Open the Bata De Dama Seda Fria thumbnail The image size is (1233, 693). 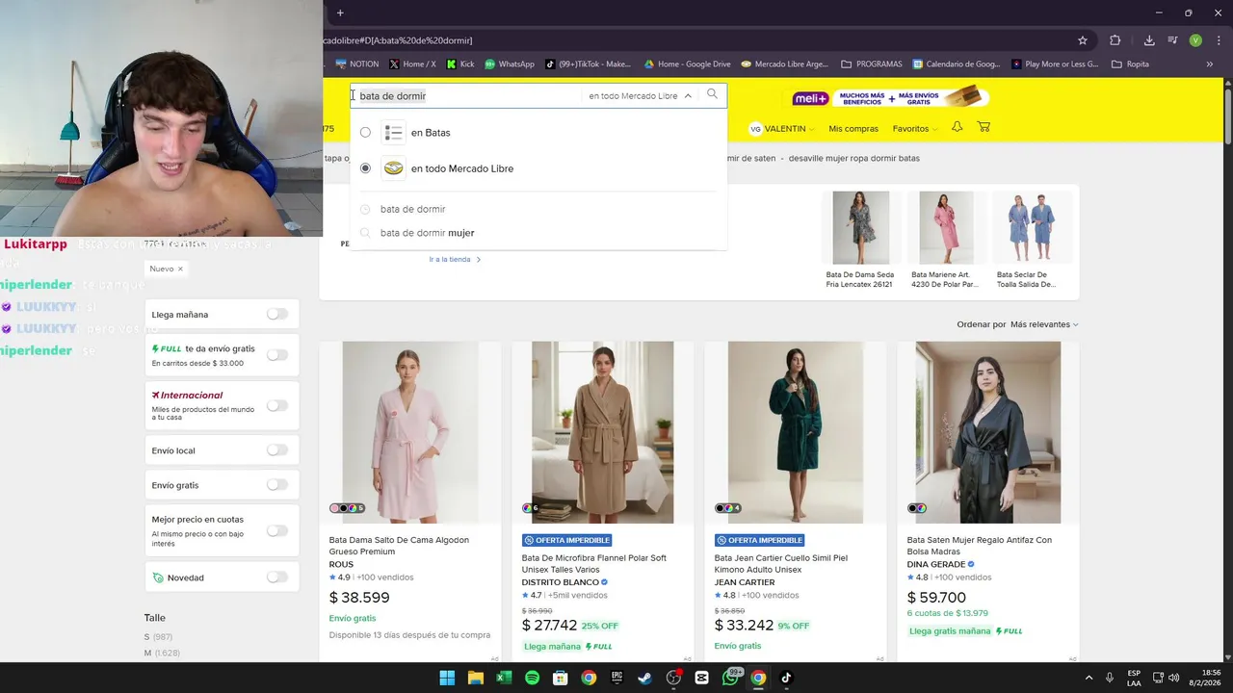(x=860, y=227)
